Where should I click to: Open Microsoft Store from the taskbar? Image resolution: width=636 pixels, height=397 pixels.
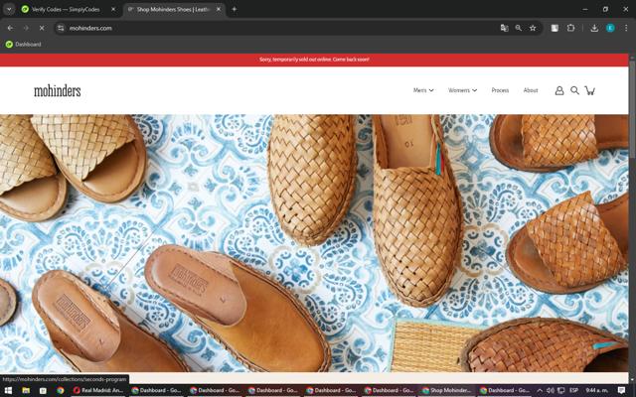[x=43, y=390]
